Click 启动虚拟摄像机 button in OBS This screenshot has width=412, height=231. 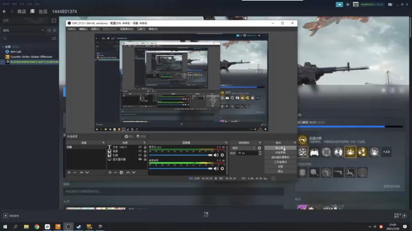[x=280, y=157]
